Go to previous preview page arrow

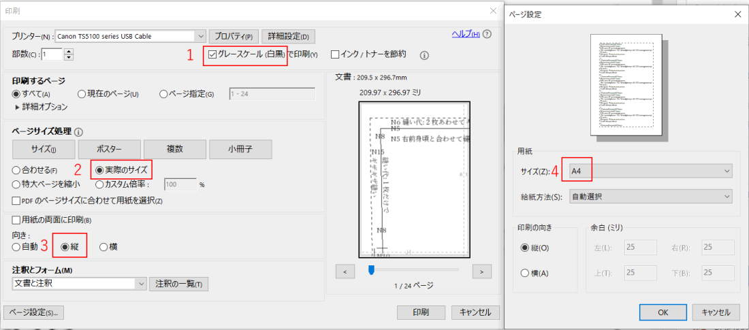pos(345,271)
